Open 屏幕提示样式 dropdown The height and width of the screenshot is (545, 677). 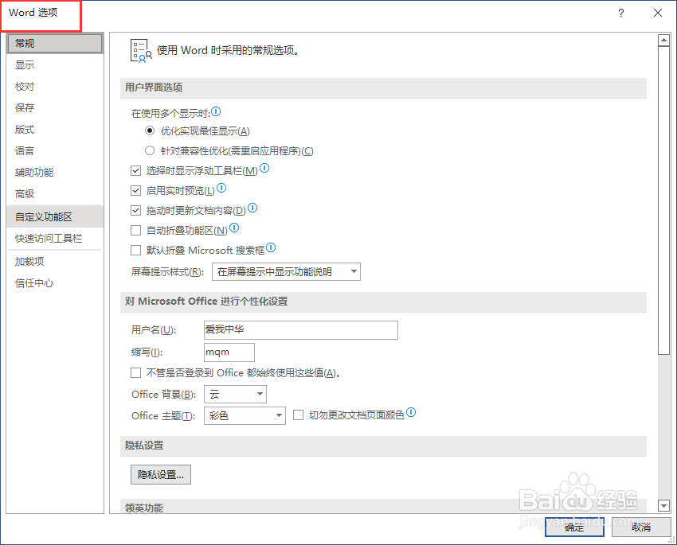(286, 271)
